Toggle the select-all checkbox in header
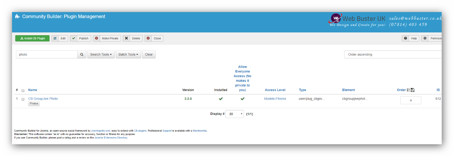463x156 pixels. [23, 91]
